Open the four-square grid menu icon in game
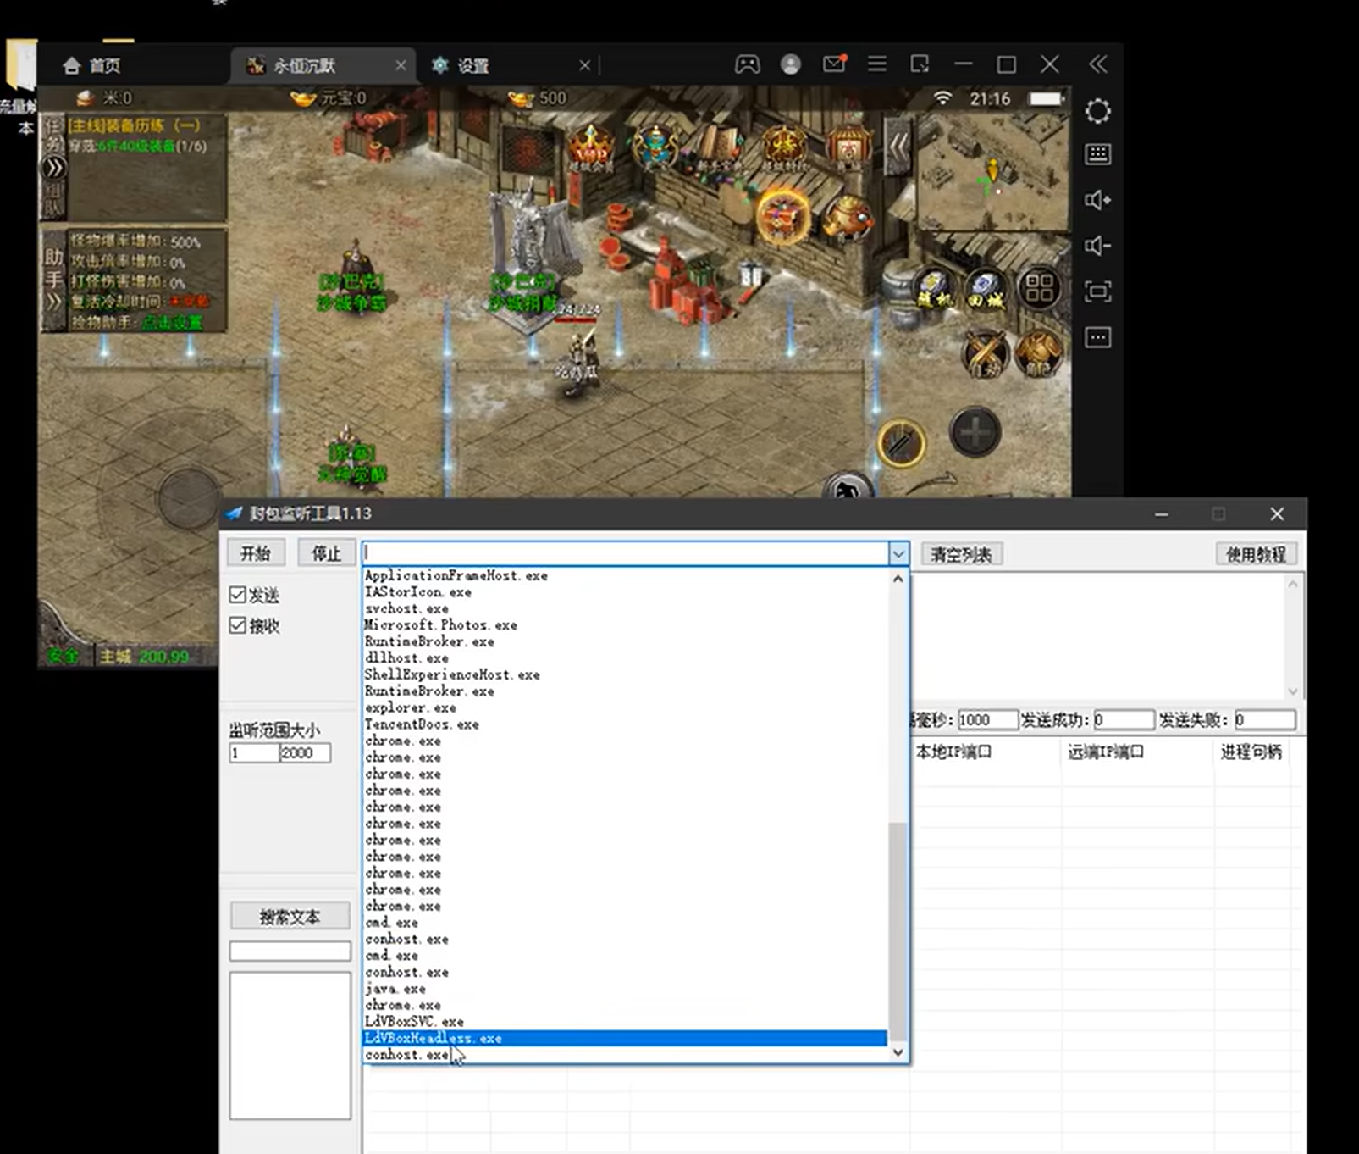Screen dimensions: 1359x1154 tap(1040, 288)
